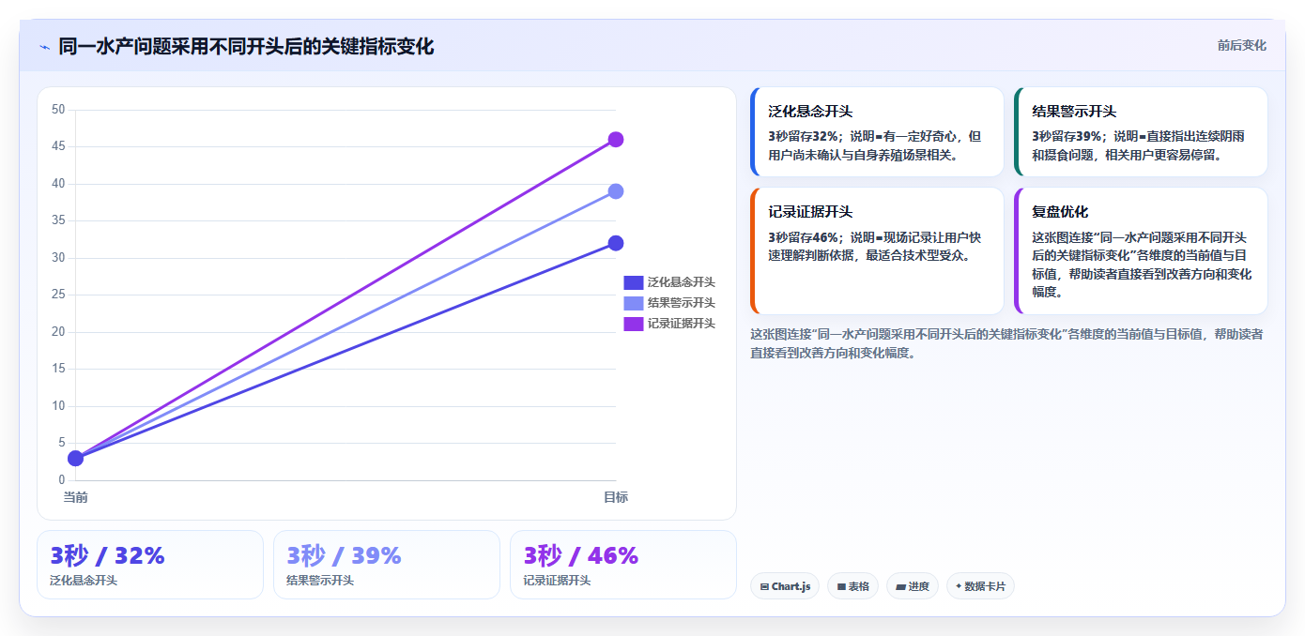Click legend label 记录证据开头
This screenshot has height=636, width=1305.
682,324
